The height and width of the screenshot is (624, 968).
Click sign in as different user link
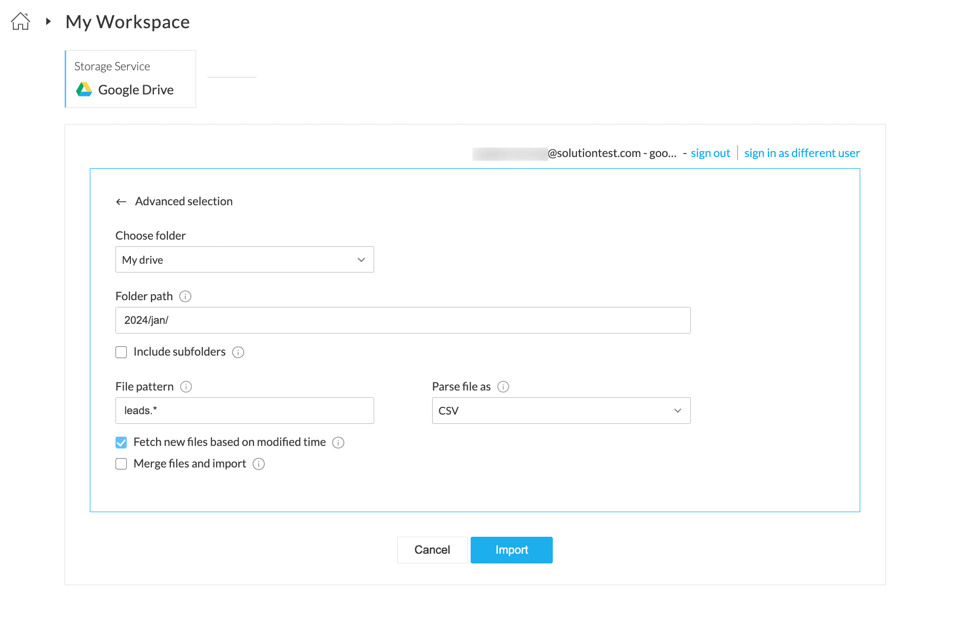pyautogui.click(x=802, y=153)
